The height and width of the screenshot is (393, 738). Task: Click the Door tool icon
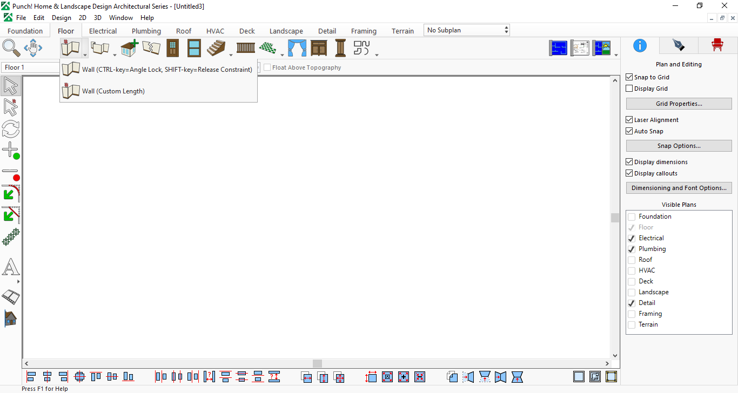172,48
